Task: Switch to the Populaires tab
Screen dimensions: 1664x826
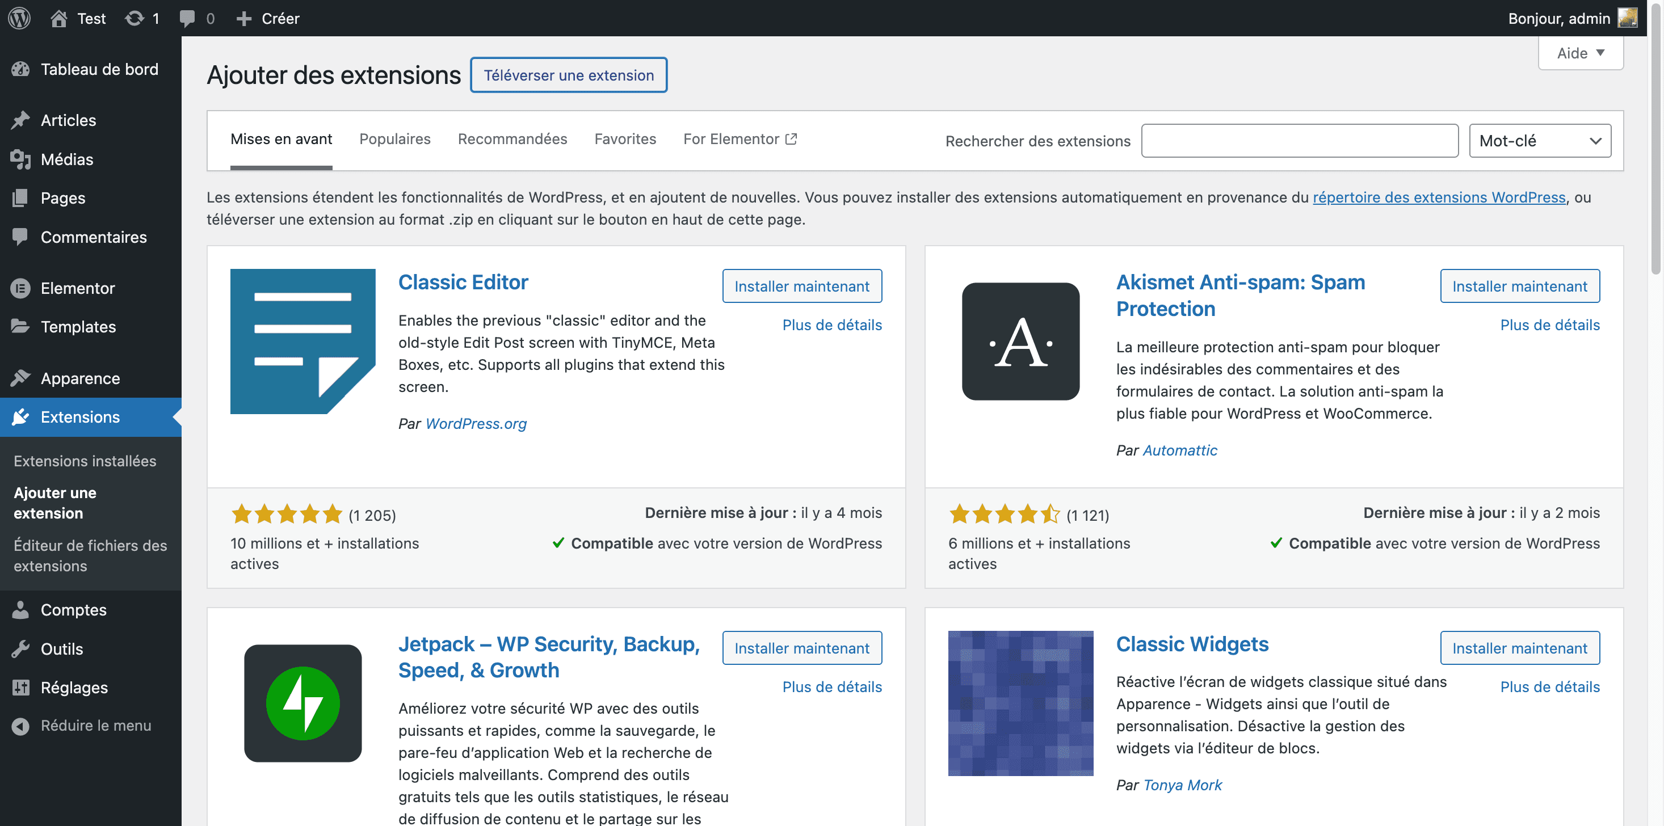Action: [394, 139]
